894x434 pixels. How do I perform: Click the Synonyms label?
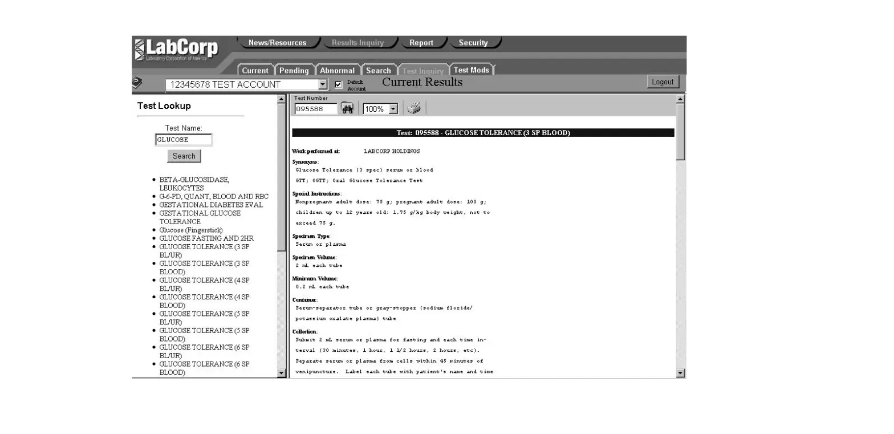(306, 162)
